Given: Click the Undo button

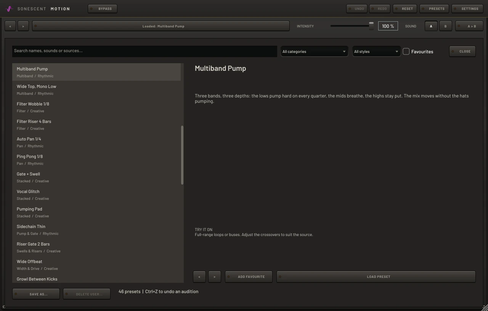Looking at the screenshot, I should click(x=357, y=9).
